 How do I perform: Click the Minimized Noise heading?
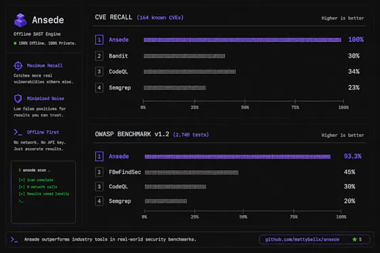coord(45,98)
